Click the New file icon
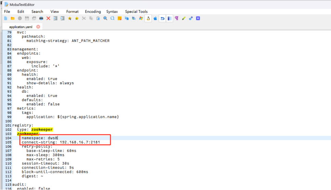 pyautogui.click(x=6, y=18)
